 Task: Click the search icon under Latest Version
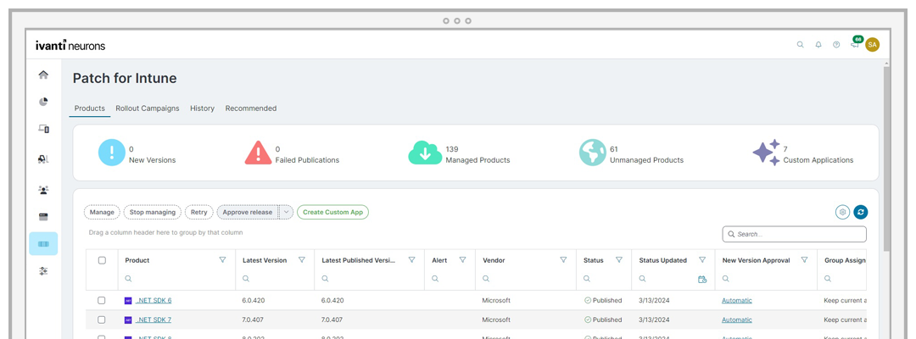[246, 279]
